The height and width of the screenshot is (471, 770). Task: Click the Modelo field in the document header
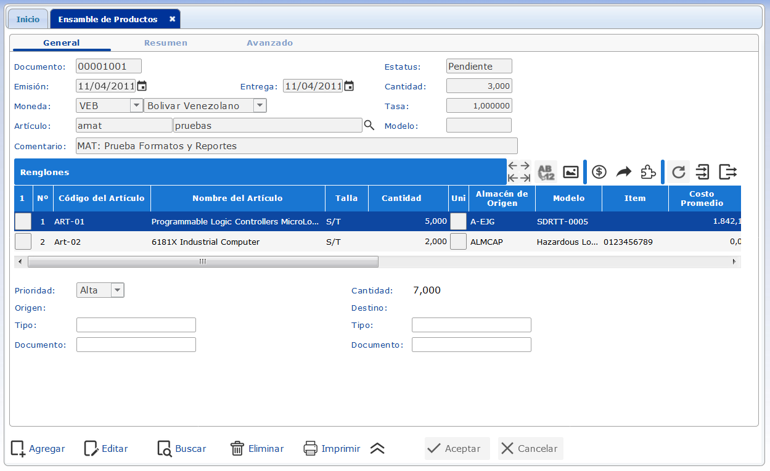pyautogui.click(x=479, y=125)
